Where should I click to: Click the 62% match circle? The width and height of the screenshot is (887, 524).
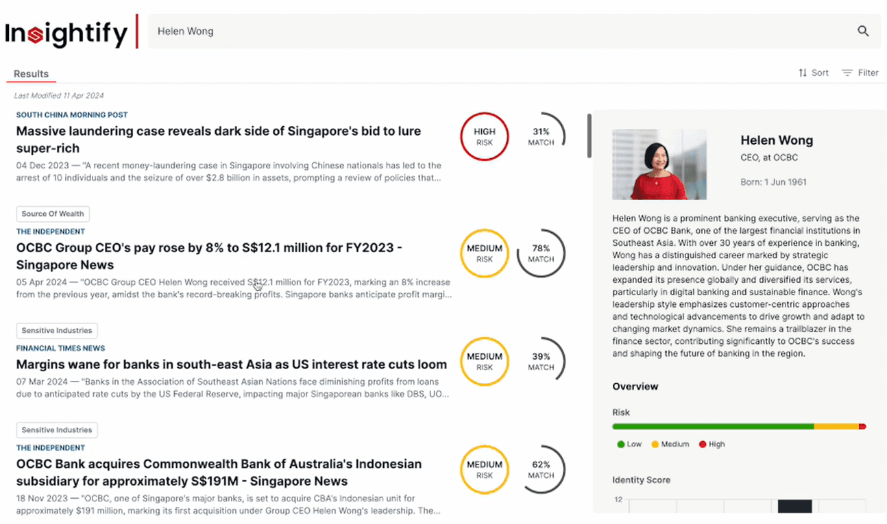click(x=541, y=469)
